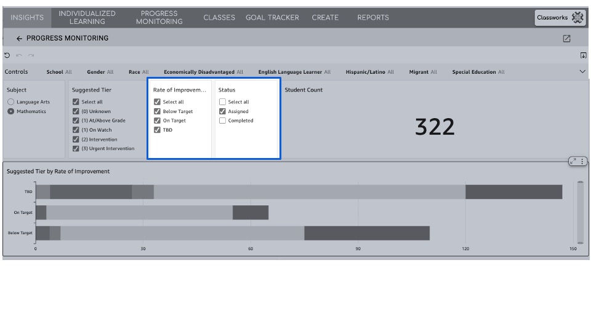Click the reset (revert) icon
The image size is (591, 332).
[7, 55]
